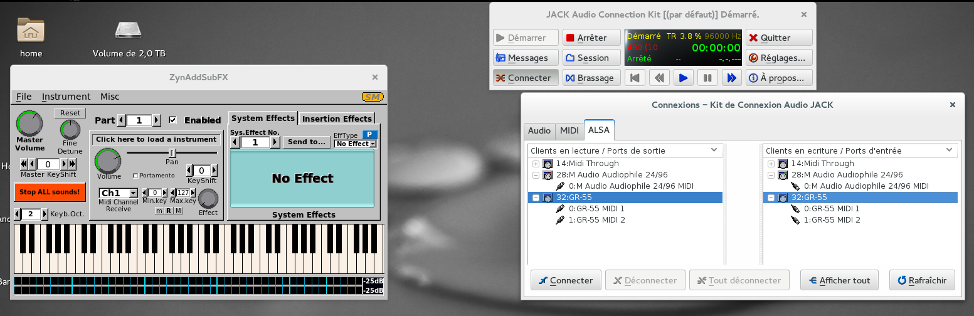
Task: Switch to the Insertion Effects tab
Action: click(x=337, y=118)
